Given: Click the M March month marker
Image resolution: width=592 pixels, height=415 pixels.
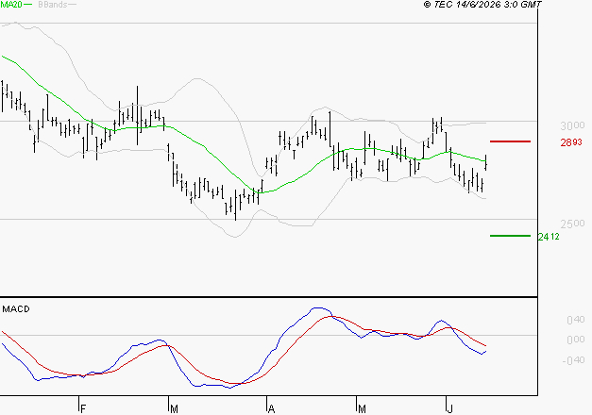Looking at the screenshot, I should pyautogui.click(x=174, y=409).
